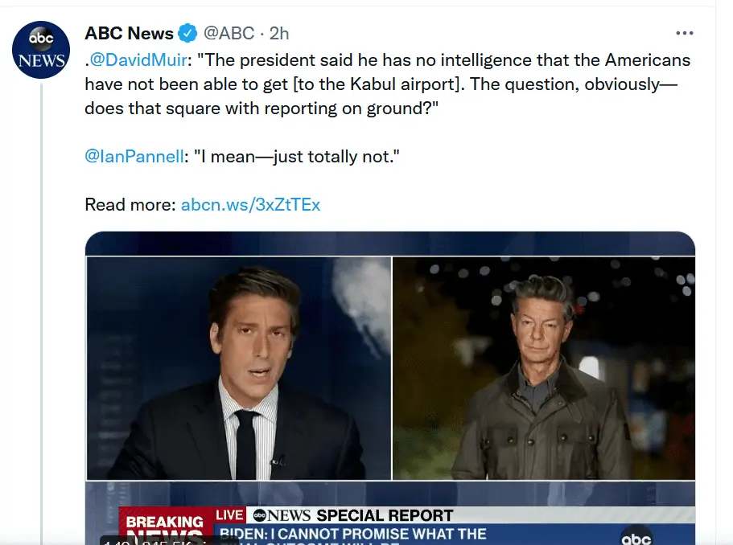733x545 pixels.
Task: Open the @IanPannell mention
Action: (x=134, y=156)
